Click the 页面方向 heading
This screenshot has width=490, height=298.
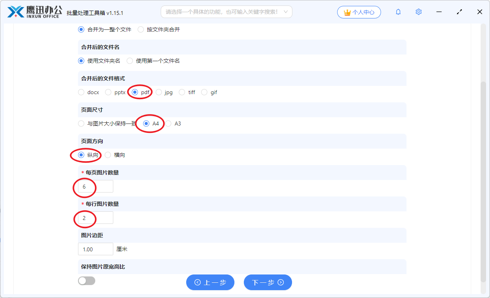pyautogui.click(x=92, y=141)
